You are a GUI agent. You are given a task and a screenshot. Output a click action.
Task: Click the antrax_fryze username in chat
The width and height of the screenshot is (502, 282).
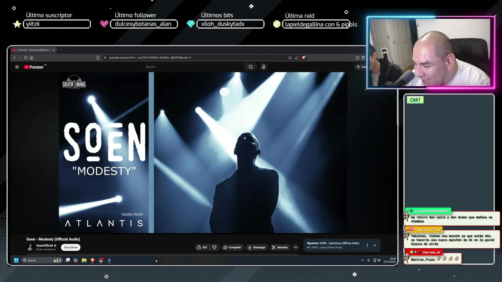point(429,230)
